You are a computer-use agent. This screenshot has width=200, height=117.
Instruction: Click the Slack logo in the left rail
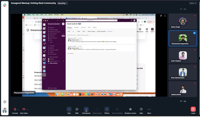pyautogui.click(x=5, y=5)
